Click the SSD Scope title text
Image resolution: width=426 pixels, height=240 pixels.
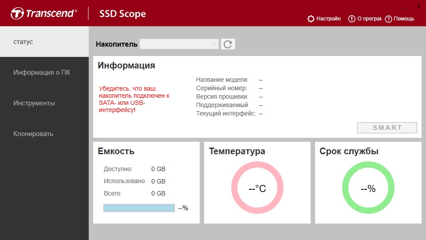coord(122,14)
